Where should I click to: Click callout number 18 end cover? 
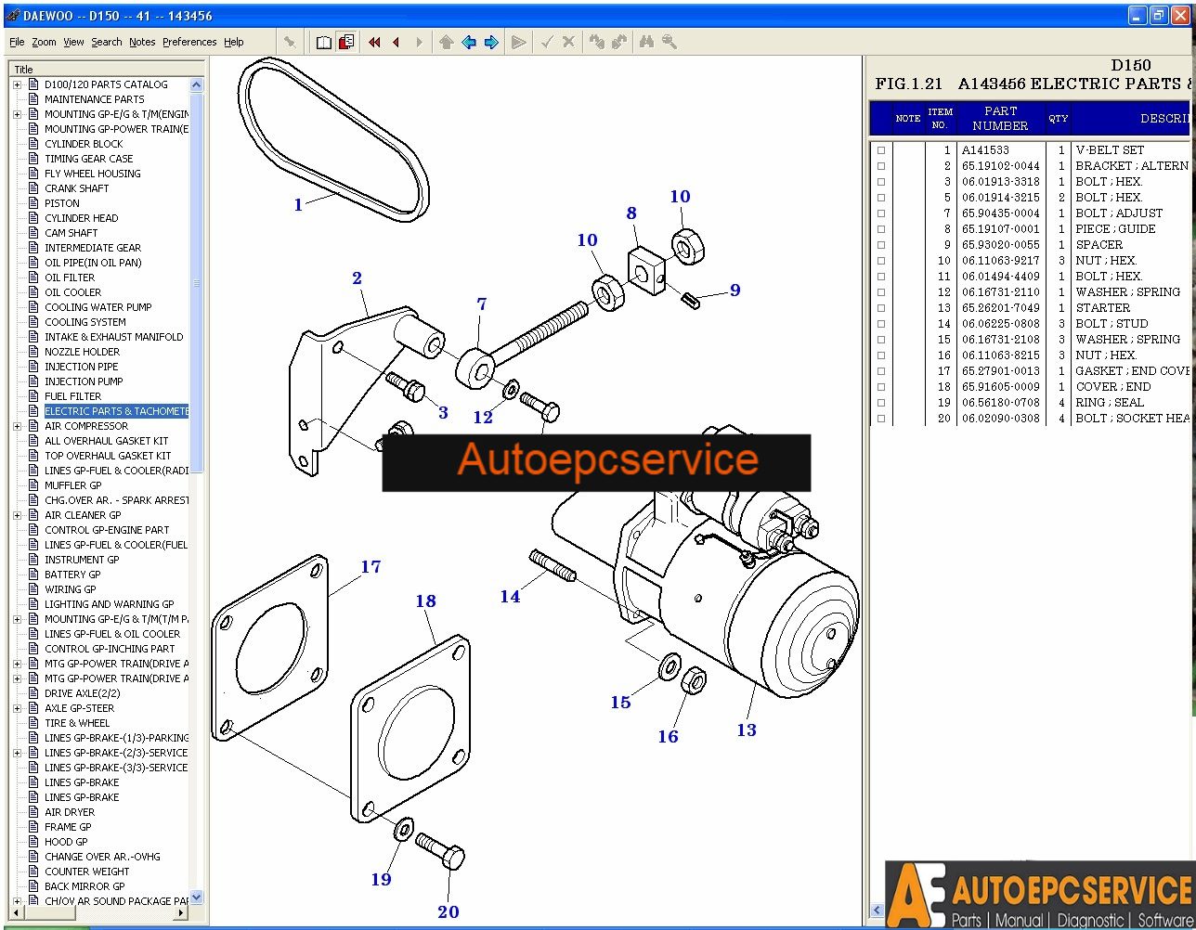[x=425, y=601]
